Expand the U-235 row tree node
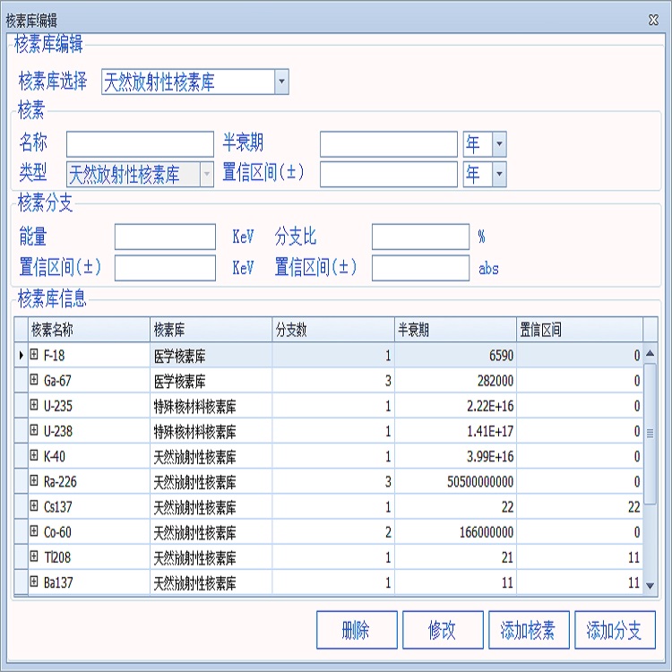672x672 pixels. pyautogui.click(x=34, y=405)
